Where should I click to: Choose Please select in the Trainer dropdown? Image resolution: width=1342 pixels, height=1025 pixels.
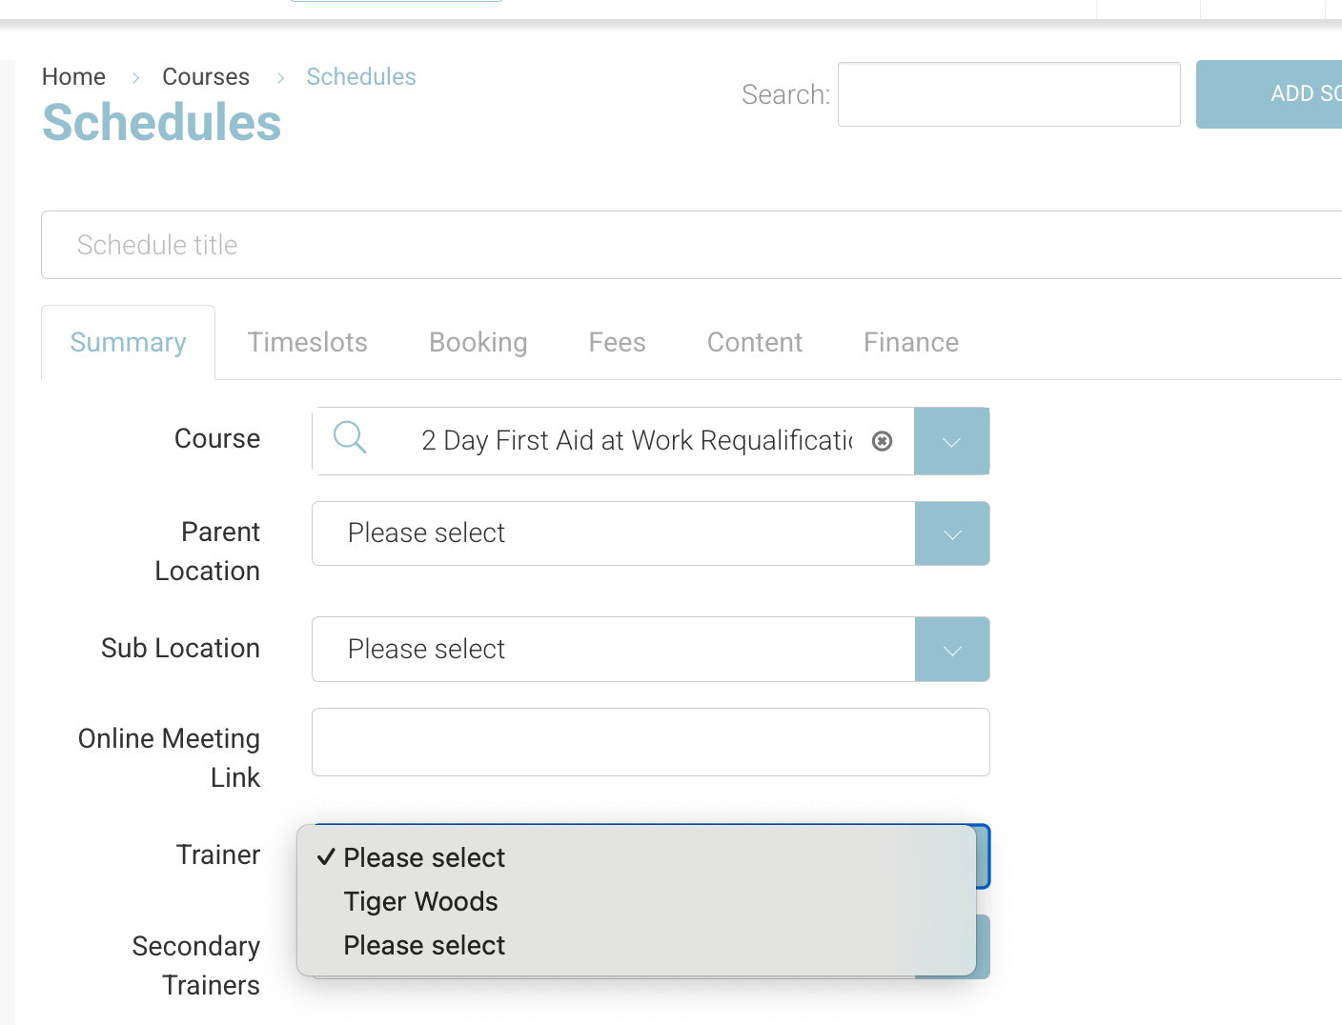[423, 857]
